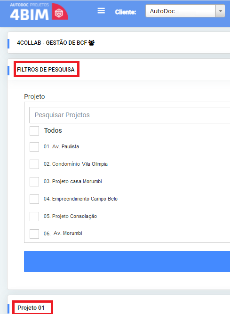Open the Cliente dropdown arrow
230x314 pixels.
pyautogui.click(x=221, y=11)
